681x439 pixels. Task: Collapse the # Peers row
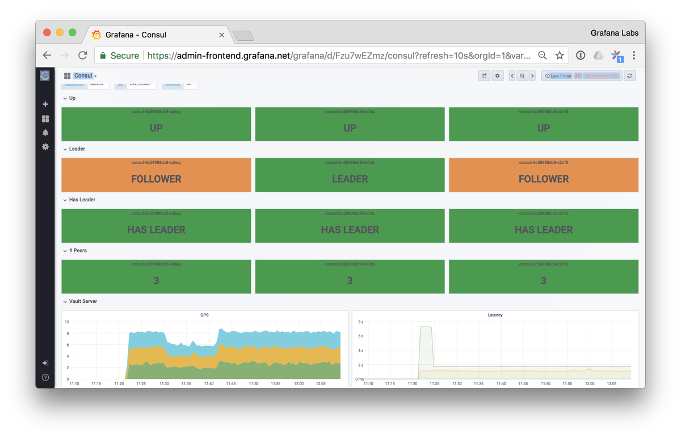pyautogui.click(x=75, y=250)
